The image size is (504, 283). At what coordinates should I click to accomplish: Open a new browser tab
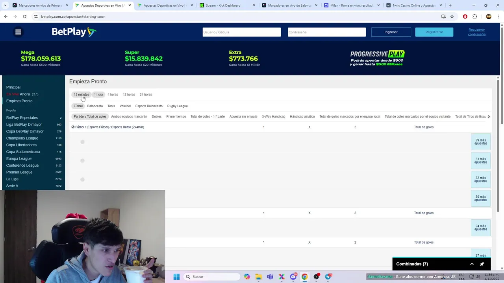(450, 6)
